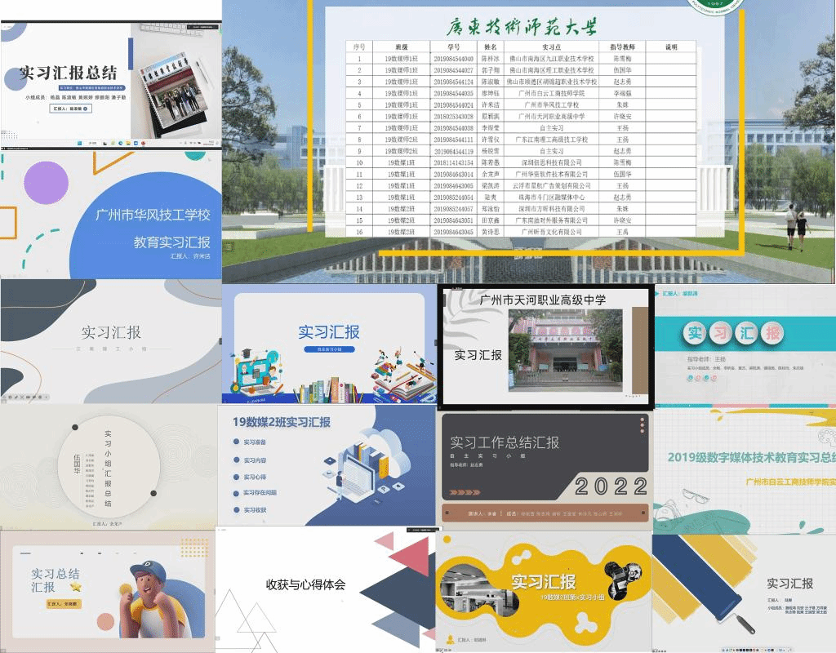
Task: Click the Windows Start icon in the taskbar
Action: tap(79, 144)
